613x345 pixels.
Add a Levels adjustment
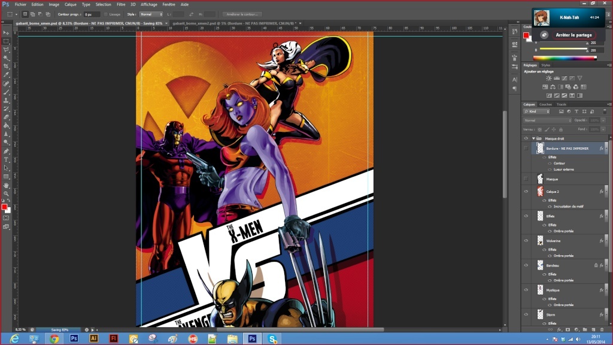point(557,78)
